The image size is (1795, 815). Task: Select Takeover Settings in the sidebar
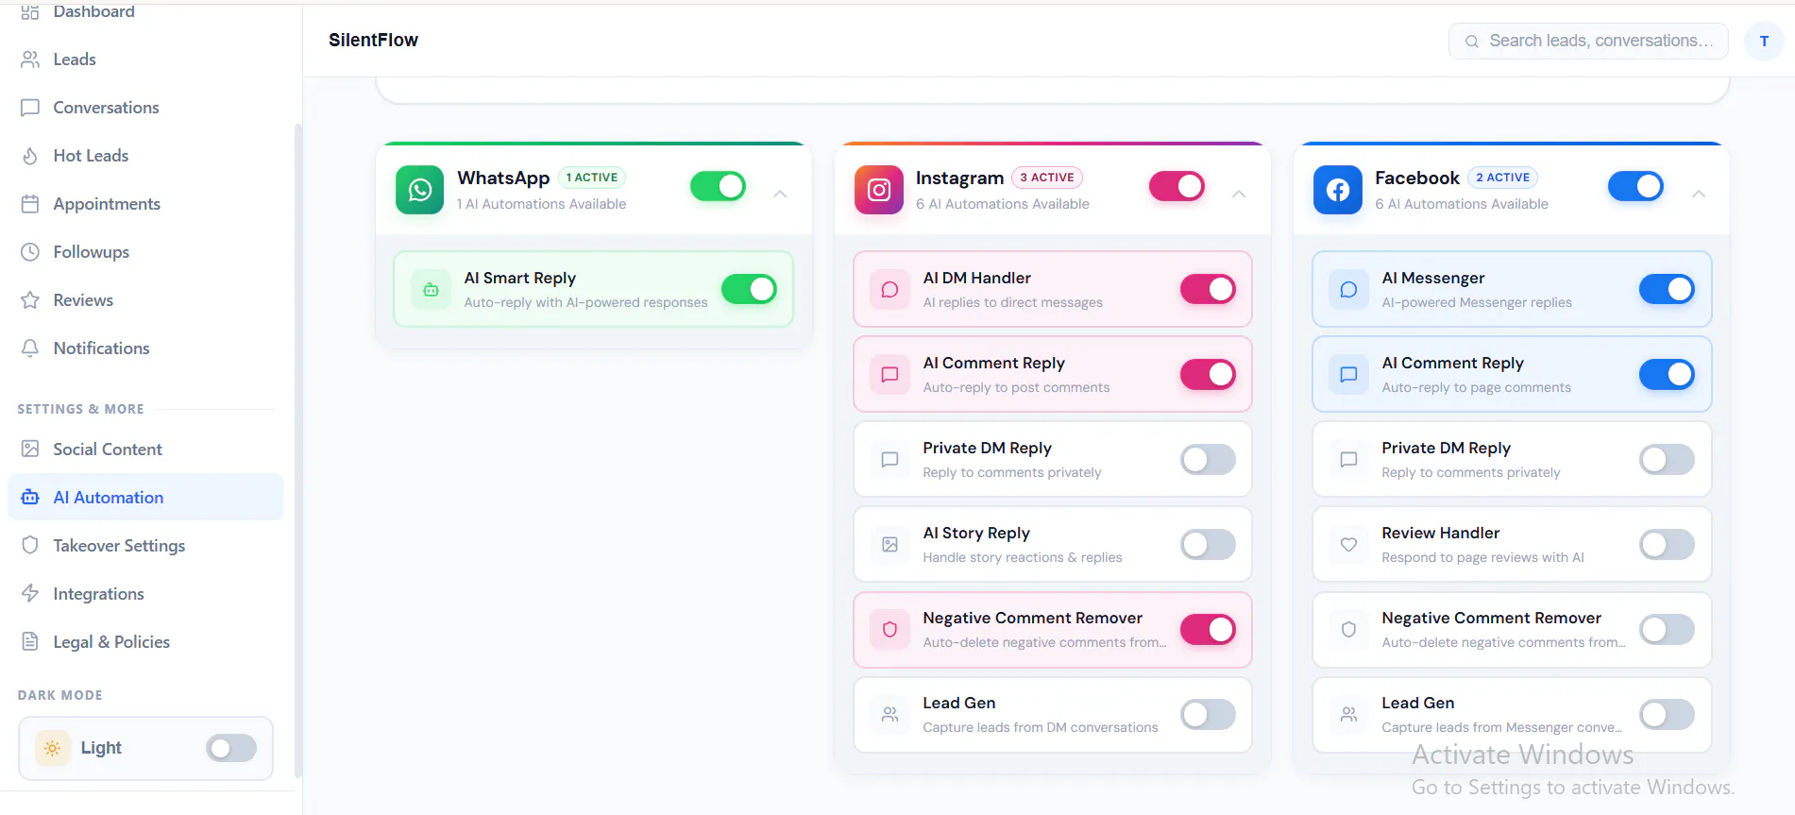click(x=145, y=546)
